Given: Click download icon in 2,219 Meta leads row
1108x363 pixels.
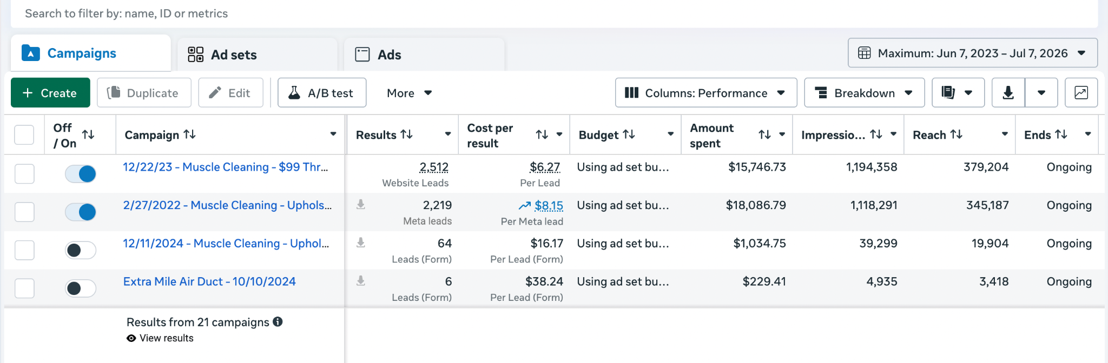Looking at the screenshot, I should pyautogui.click(x=361, y=205).
